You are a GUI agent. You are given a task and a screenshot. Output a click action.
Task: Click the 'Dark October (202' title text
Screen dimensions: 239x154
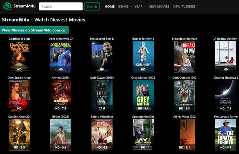pos(184,78)
